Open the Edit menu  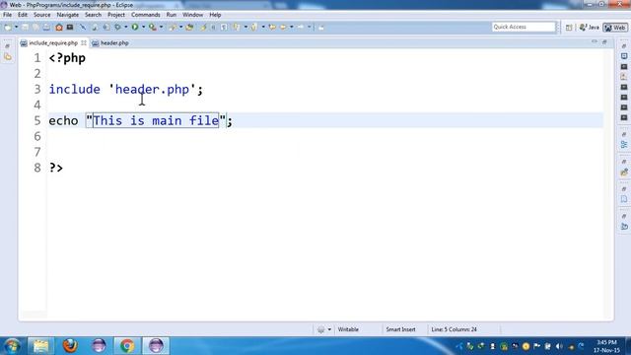click(23, 15)
